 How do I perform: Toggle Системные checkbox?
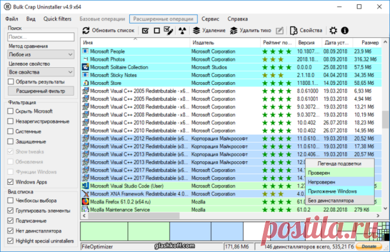click(11, 131)
